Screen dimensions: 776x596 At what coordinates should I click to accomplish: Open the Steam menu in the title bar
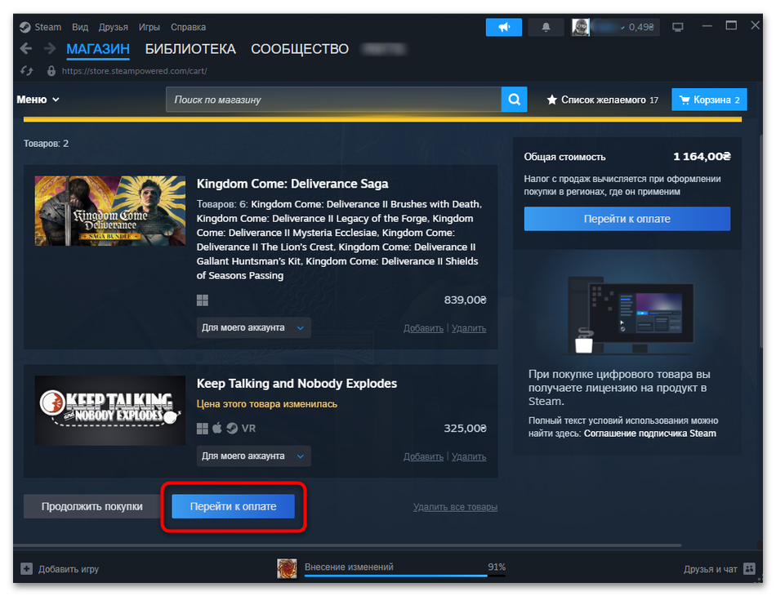(41, 27)
